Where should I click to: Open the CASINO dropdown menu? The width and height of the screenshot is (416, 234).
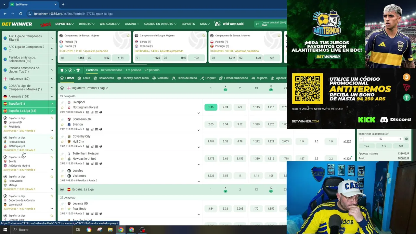pyautogui.click(x=132, y=24)
